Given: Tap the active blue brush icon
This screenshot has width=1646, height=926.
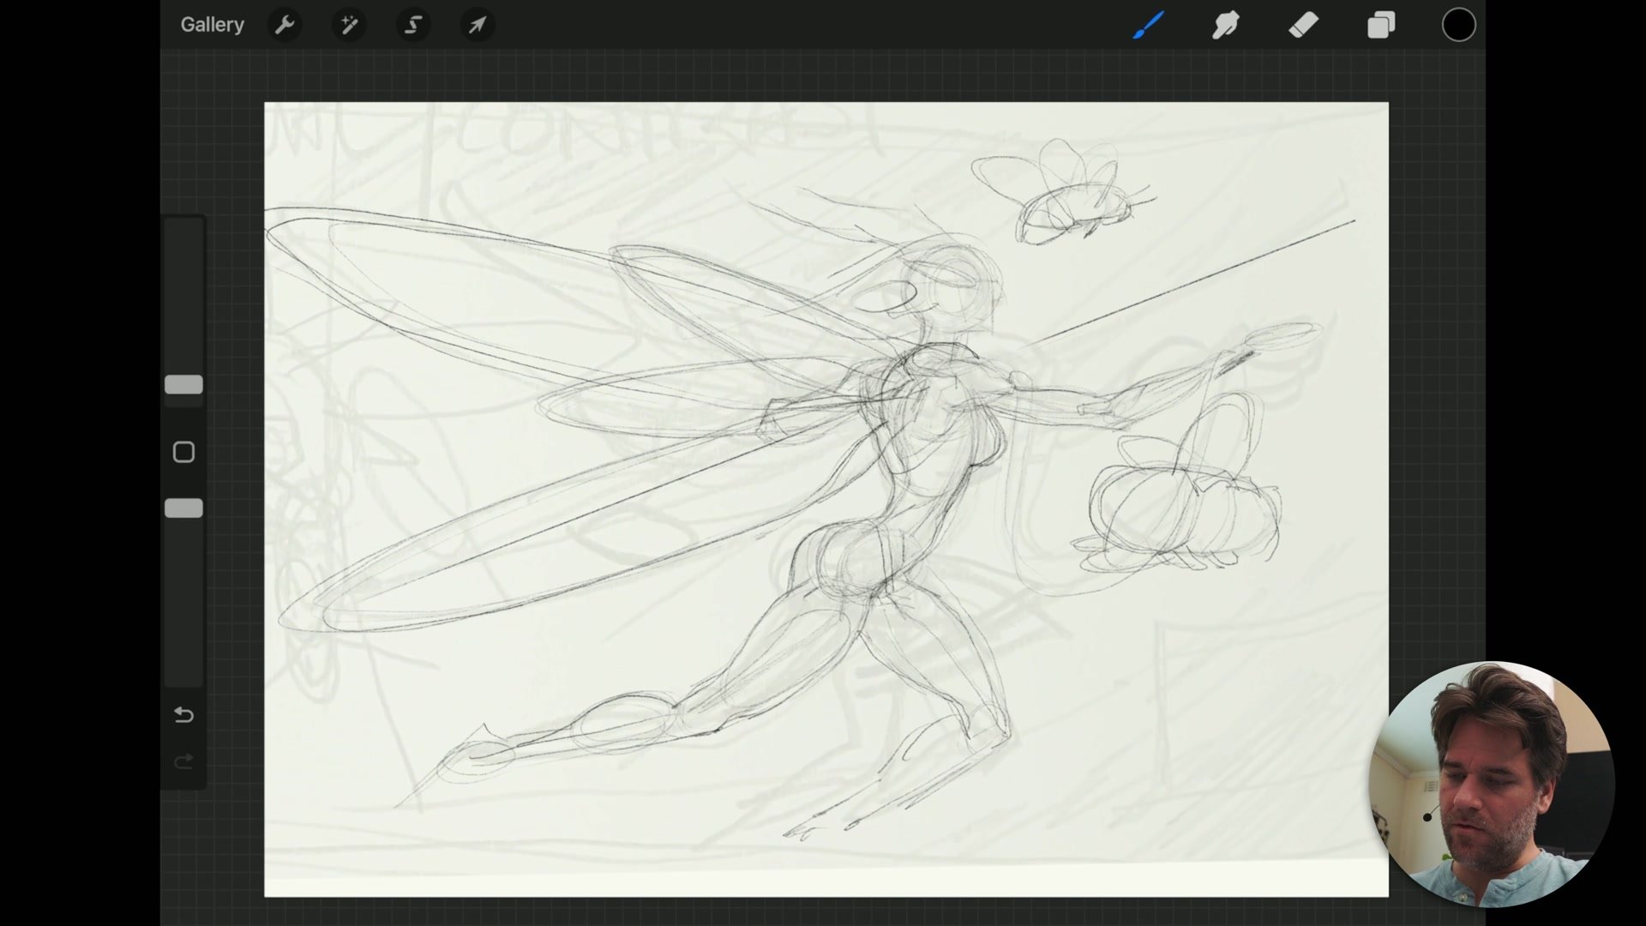Looking at the screenshot, I should coord(1149,25).
